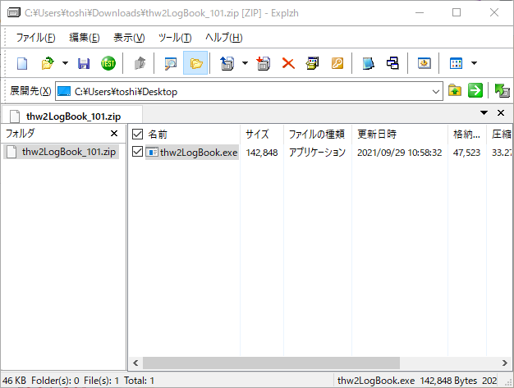Open the ツール(T) menu
The image size is (514, 388).
175,38
